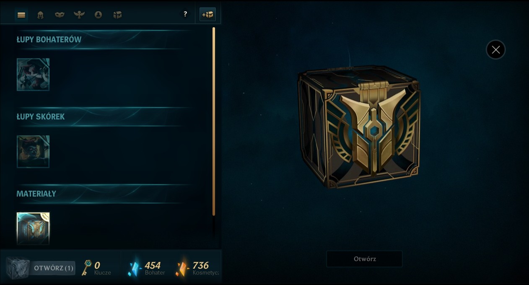Click the large Hextech chest preview
The width and height of the screenshot is (529, 285).
(358, 126)
